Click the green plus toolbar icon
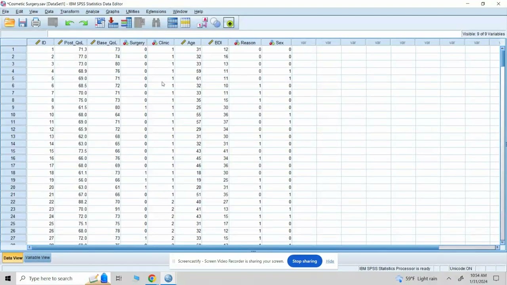 tap(229, 23)
